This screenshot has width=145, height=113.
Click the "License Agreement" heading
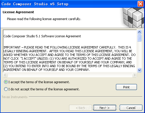coord(18,12)
